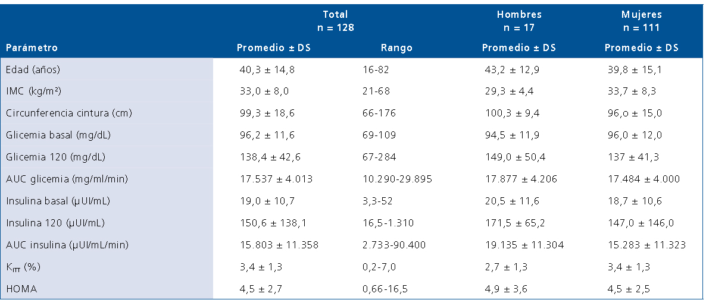Click the 16-82 age range cell
706x303 pixels.
click(376, 70)
